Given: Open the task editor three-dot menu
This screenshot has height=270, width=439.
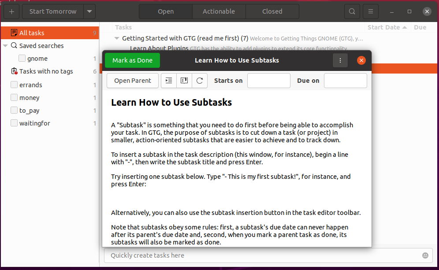Looking at the screenshot, I should point(340,60).
